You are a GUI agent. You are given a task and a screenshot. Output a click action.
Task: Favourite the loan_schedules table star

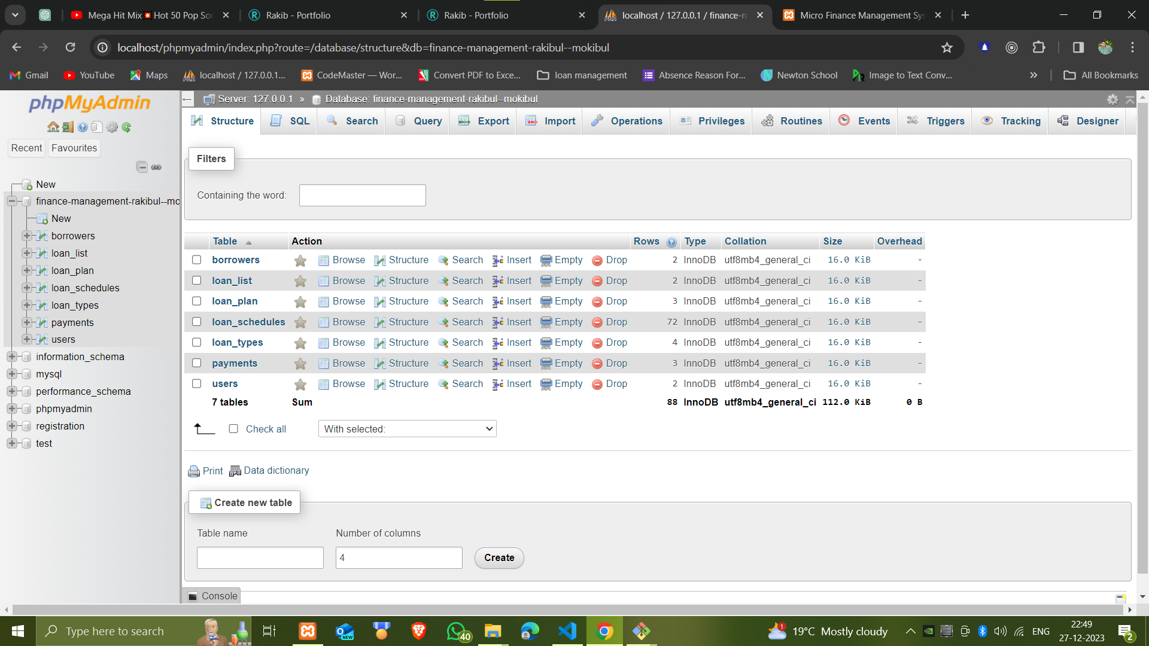pyautogui.click(x=300, y=322)
